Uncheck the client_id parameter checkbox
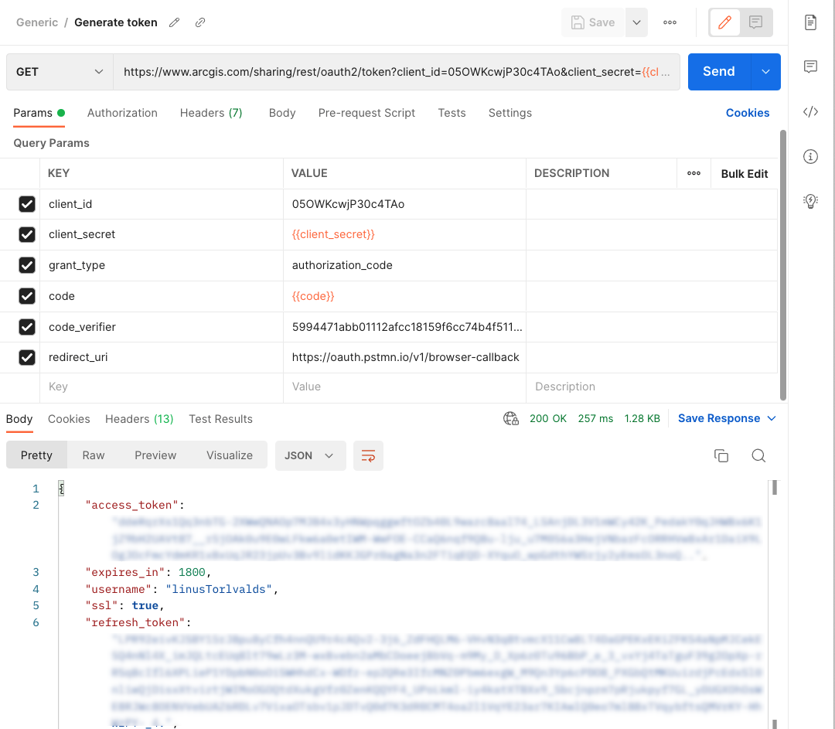Viewport: 835px width, 729px height. coord(27,204)
